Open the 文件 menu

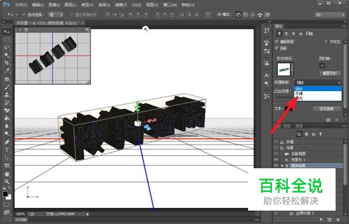coord(21,5)
